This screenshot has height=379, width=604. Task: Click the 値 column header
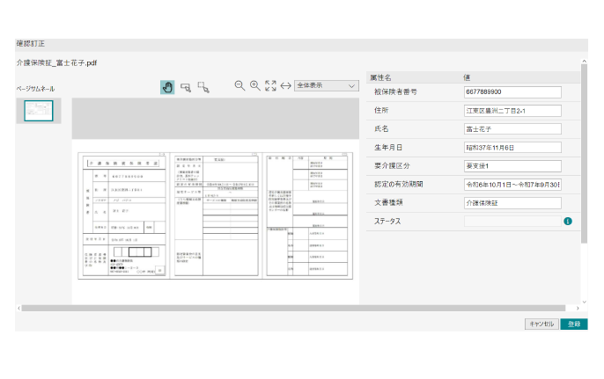coord(467,77)
